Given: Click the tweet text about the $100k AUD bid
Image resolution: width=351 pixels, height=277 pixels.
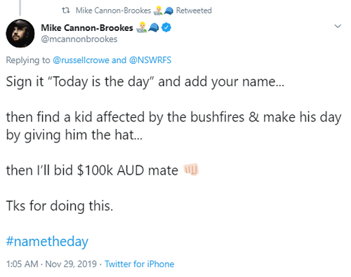Looking at the screenshot, I should [92, 170].
